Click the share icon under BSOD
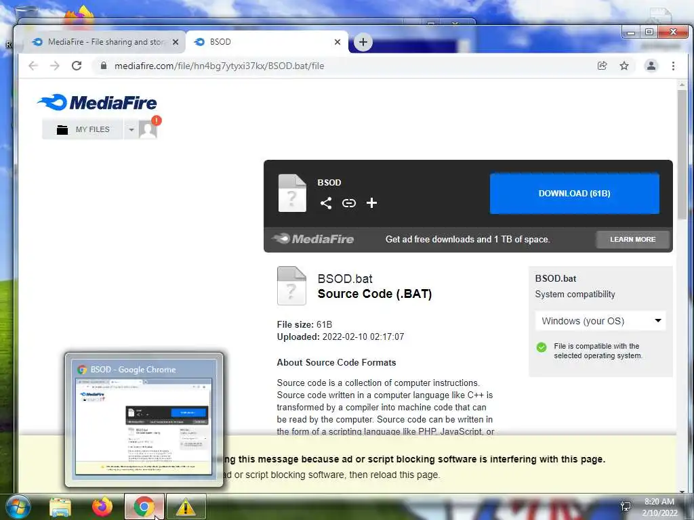694x520 pixels. (326, 203)
